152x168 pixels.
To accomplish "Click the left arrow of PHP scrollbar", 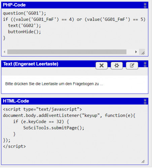I will [x=4, y=52].
